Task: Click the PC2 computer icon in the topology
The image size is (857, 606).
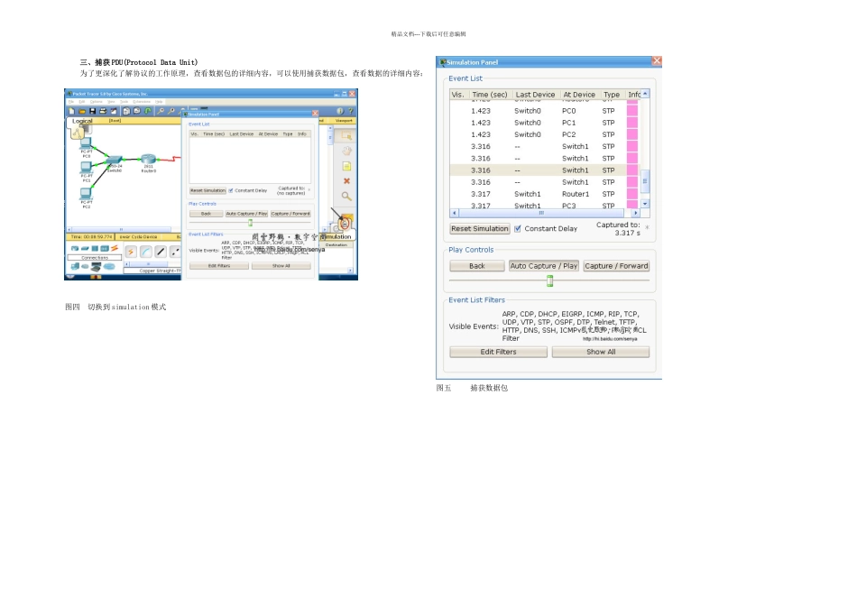Action: click(x=86, y=194)
